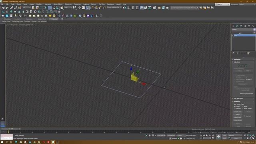Click the Pin Stack icon
This screenshot has height=144, width=256.
coord(233,53)
